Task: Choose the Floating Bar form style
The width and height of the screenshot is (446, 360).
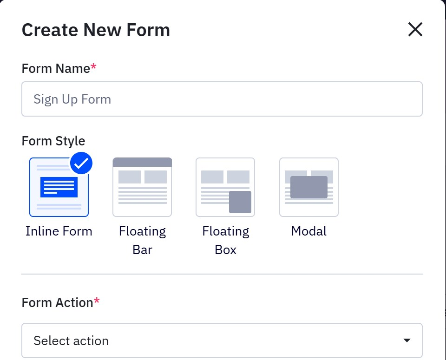Action: click(142, 187)
